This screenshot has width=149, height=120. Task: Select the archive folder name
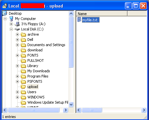[33, 34]
